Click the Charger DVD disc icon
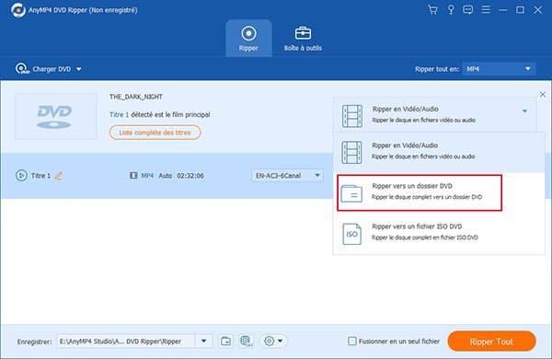552x359 pixels. pyautogui.click(x=22, y=69)
